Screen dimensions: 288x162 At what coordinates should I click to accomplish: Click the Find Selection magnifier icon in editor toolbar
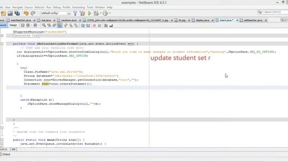pyautogui.click(x=44, y=25)
